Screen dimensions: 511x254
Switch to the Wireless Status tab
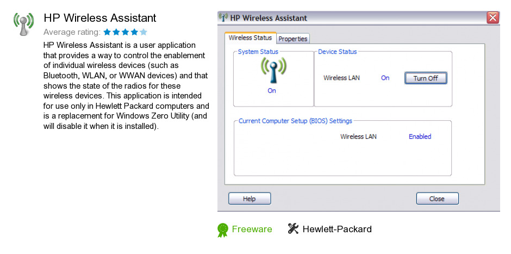250,38
